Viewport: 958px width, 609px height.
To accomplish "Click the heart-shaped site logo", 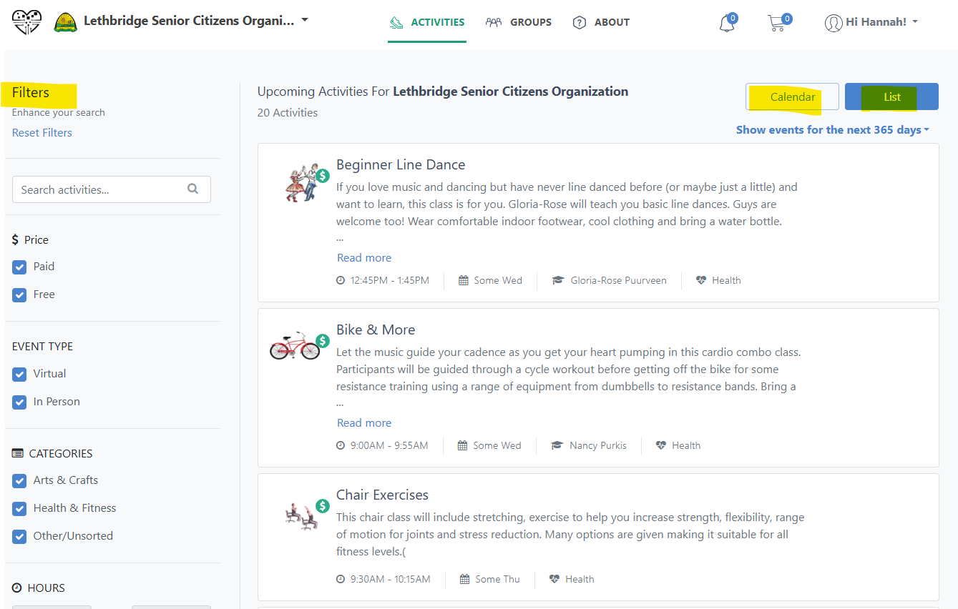I will pos(27,22).
